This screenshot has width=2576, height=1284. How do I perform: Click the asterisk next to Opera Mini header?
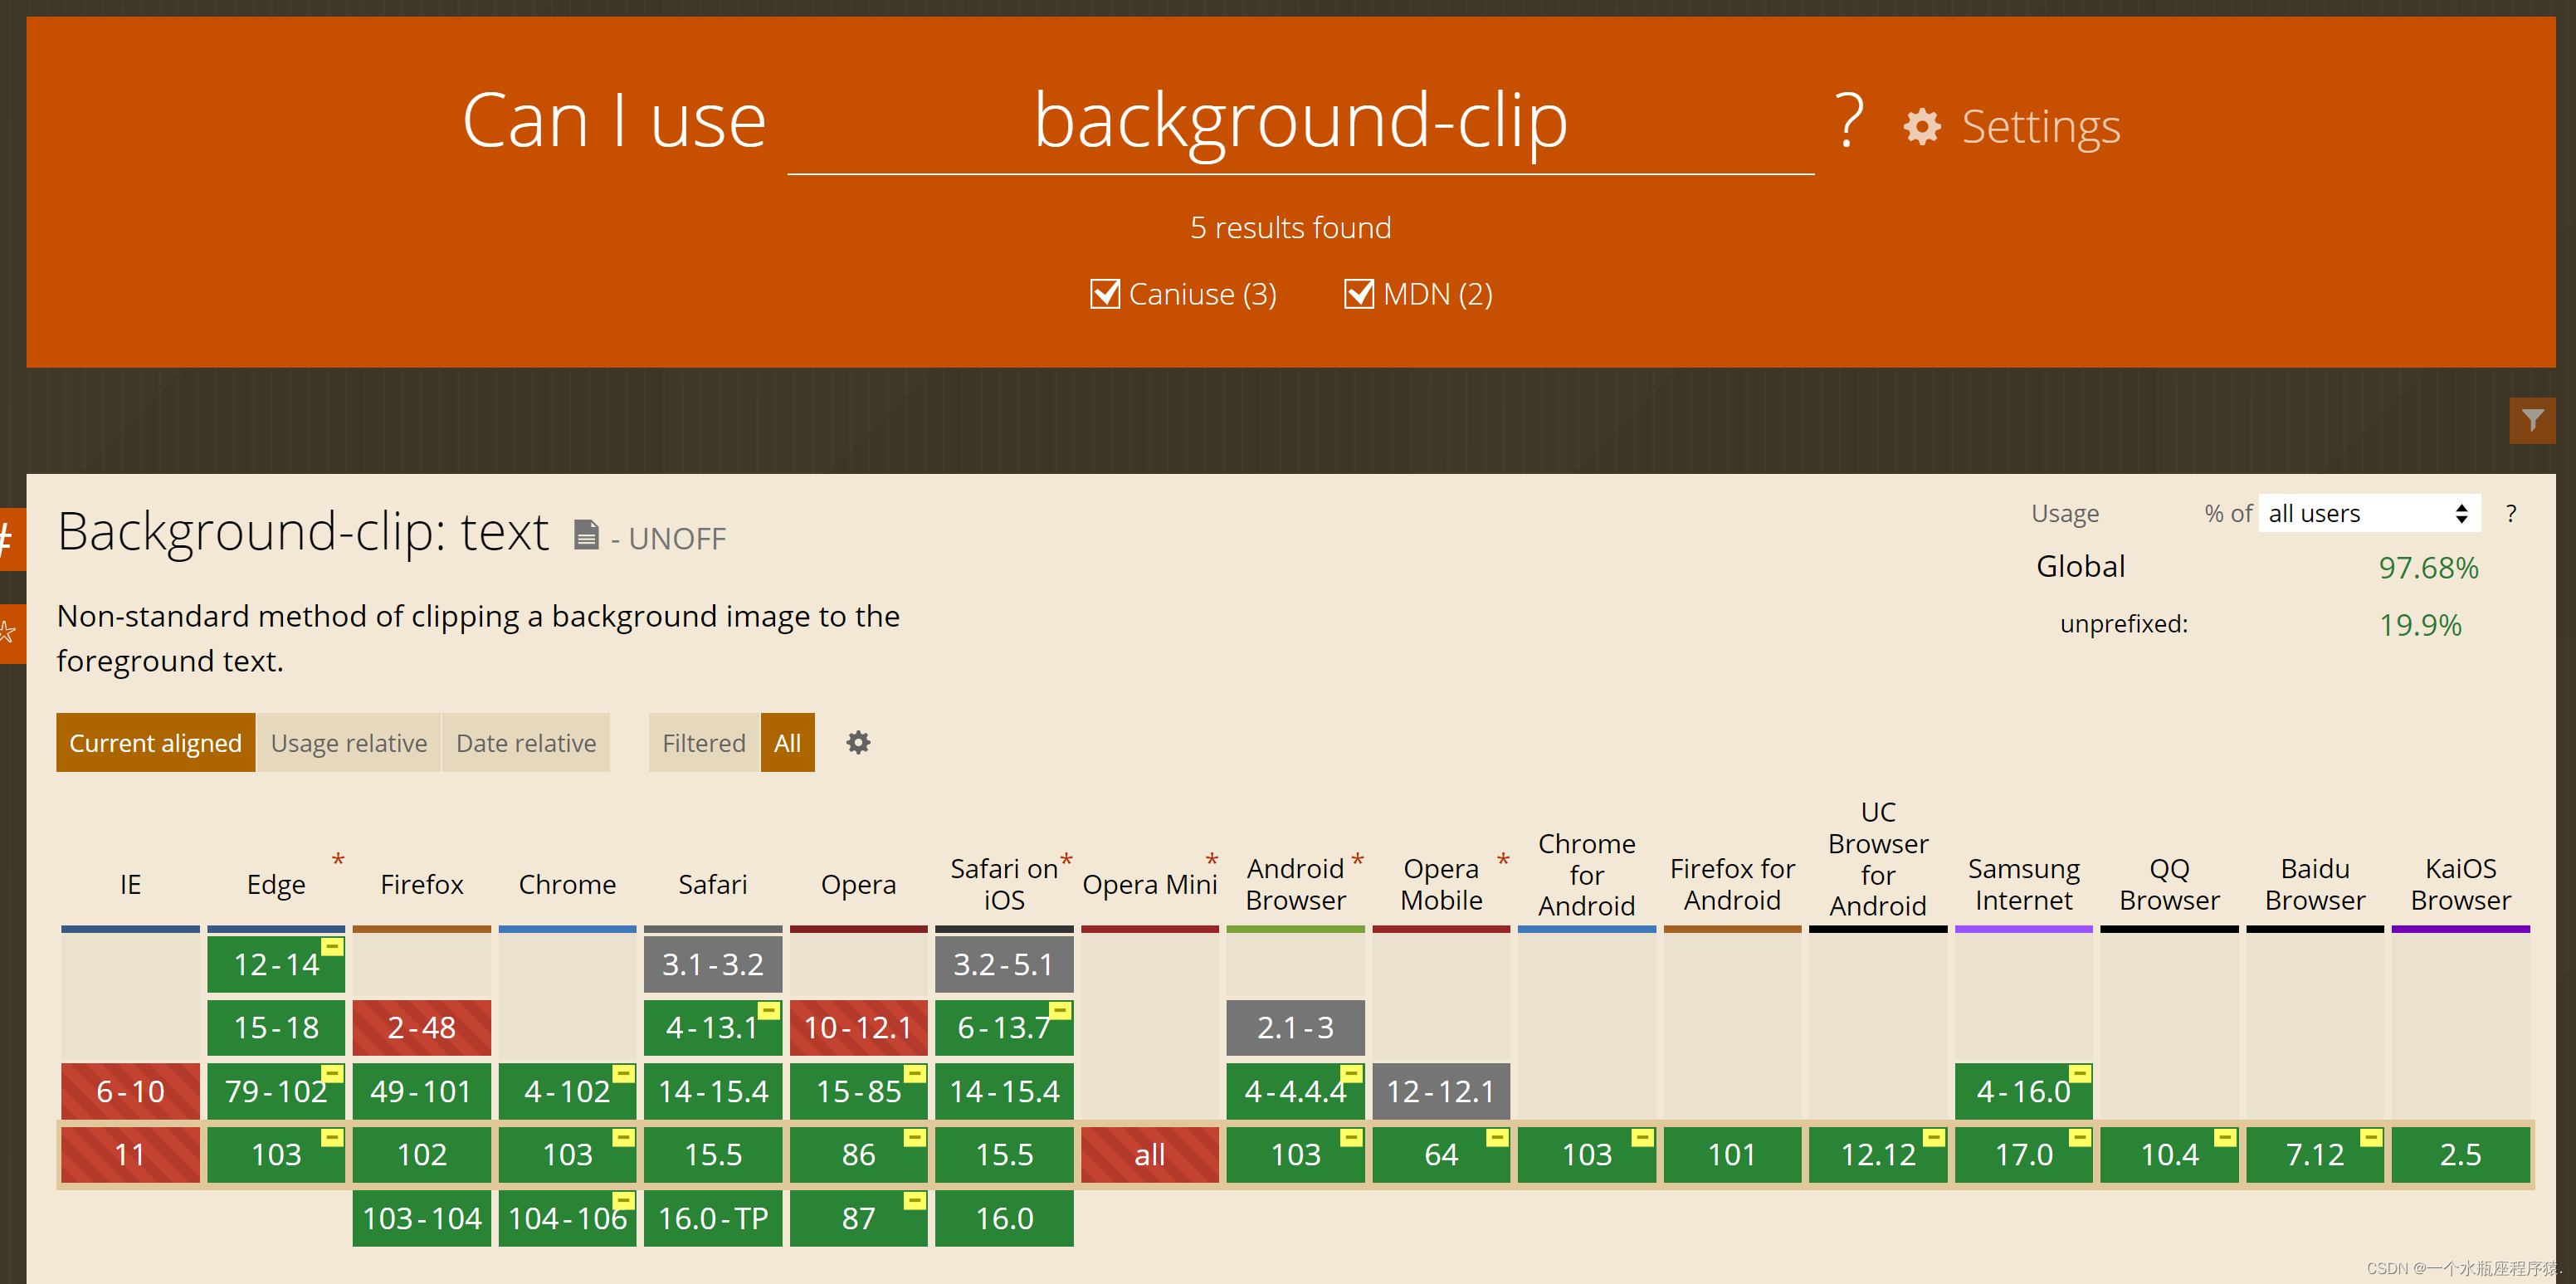pyautogui.click(x=1211, y=860)
